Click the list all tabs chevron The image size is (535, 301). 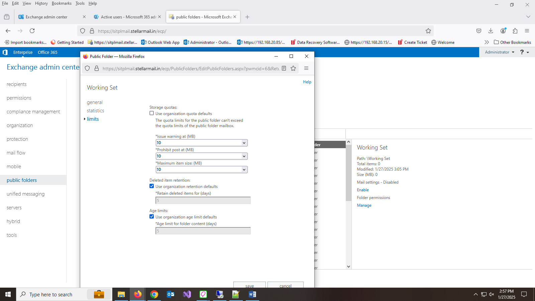tap(528, 17)
